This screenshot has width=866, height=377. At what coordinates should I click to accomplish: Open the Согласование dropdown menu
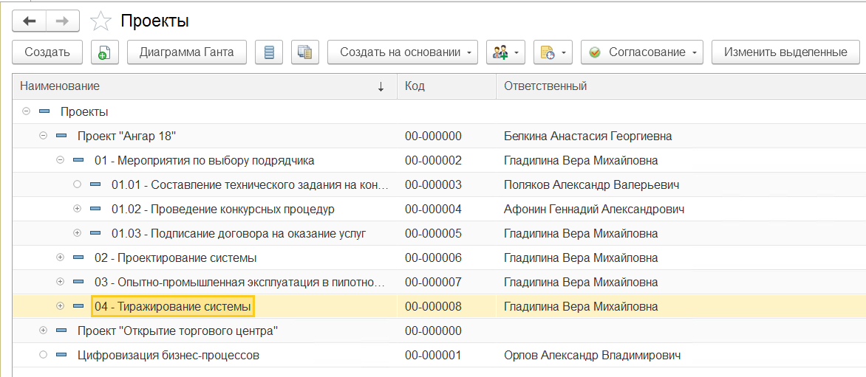click(x=641, y=52)
